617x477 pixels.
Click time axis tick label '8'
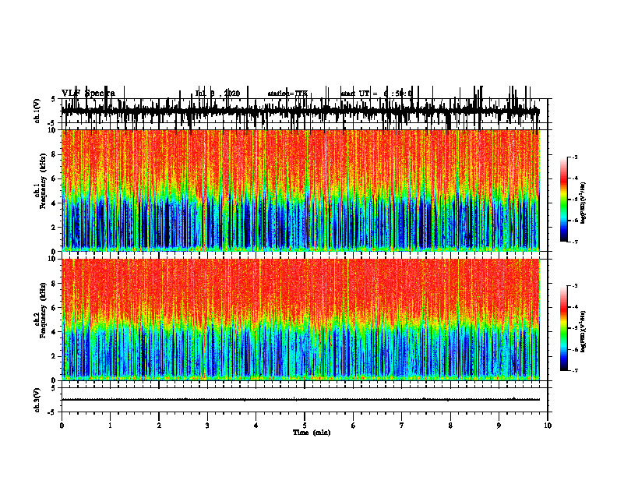coord(450,426)
